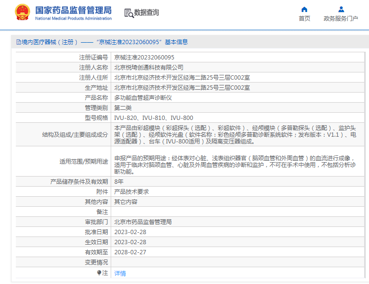Click the document icon before 境内医疗器械
Screen dimensions: 369x284
19,42
